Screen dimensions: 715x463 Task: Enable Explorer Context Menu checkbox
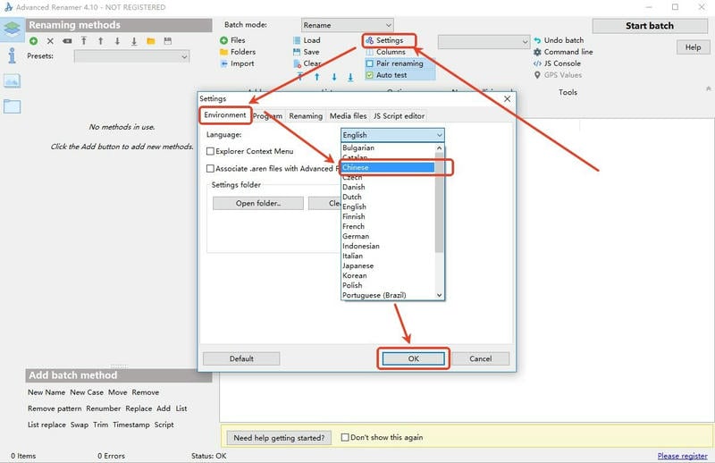click(210, 151)
